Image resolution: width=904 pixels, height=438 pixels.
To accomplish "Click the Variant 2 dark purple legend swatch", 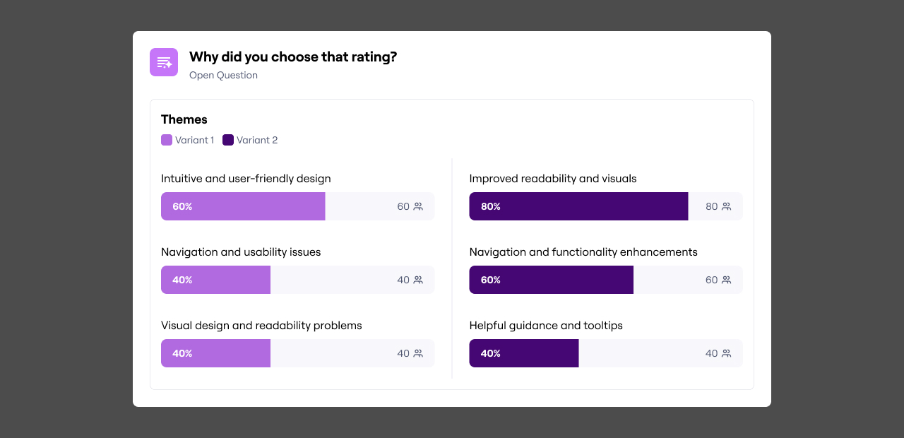I will coord(228,140).
